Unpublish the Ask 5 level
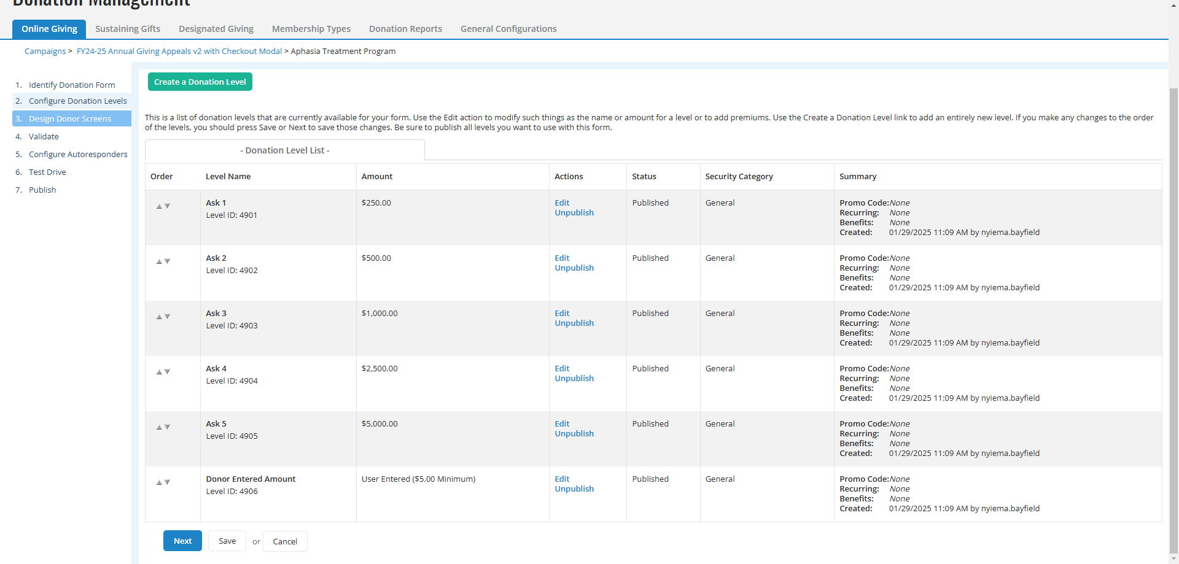The width and height of the screenshot is (1179, 564). (574, 433)
